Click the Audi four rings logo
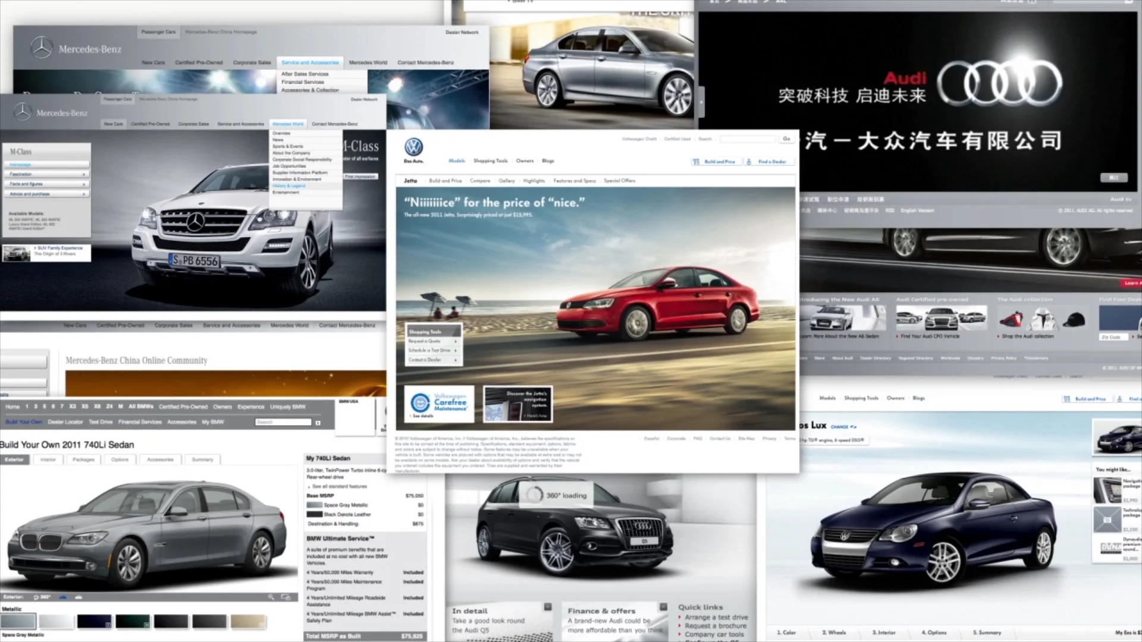The image size is (1142, 642). coord(999,83)
